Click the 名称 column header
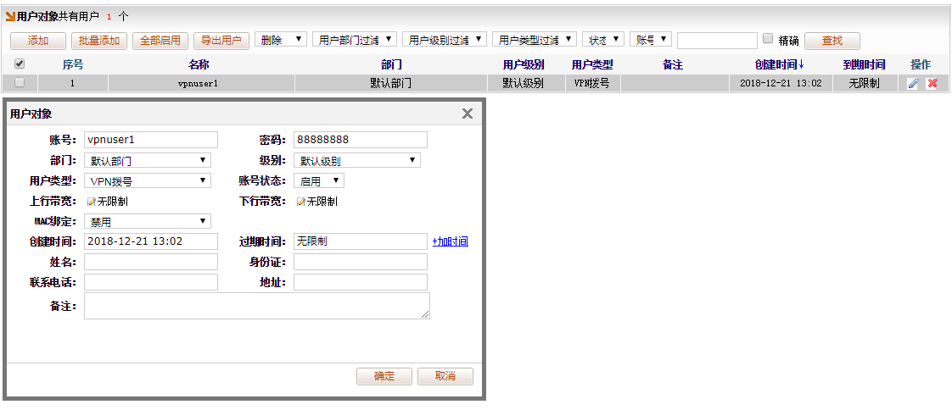Image resolution: width=952 pixels, height=410 pixels. pyautogui.click(x=199, y=64)
